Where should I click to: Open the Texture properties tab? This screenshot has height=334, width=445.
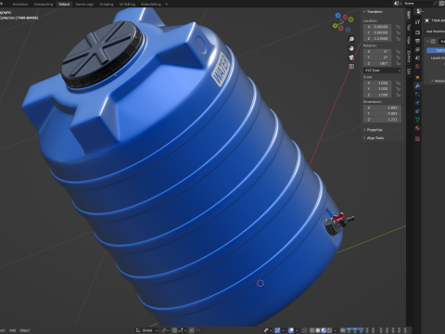coord(417,138)
